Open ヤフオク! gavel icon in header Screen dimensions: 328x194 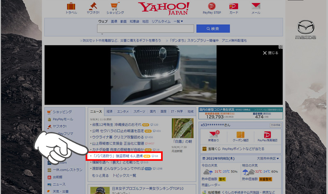(93, 7)
